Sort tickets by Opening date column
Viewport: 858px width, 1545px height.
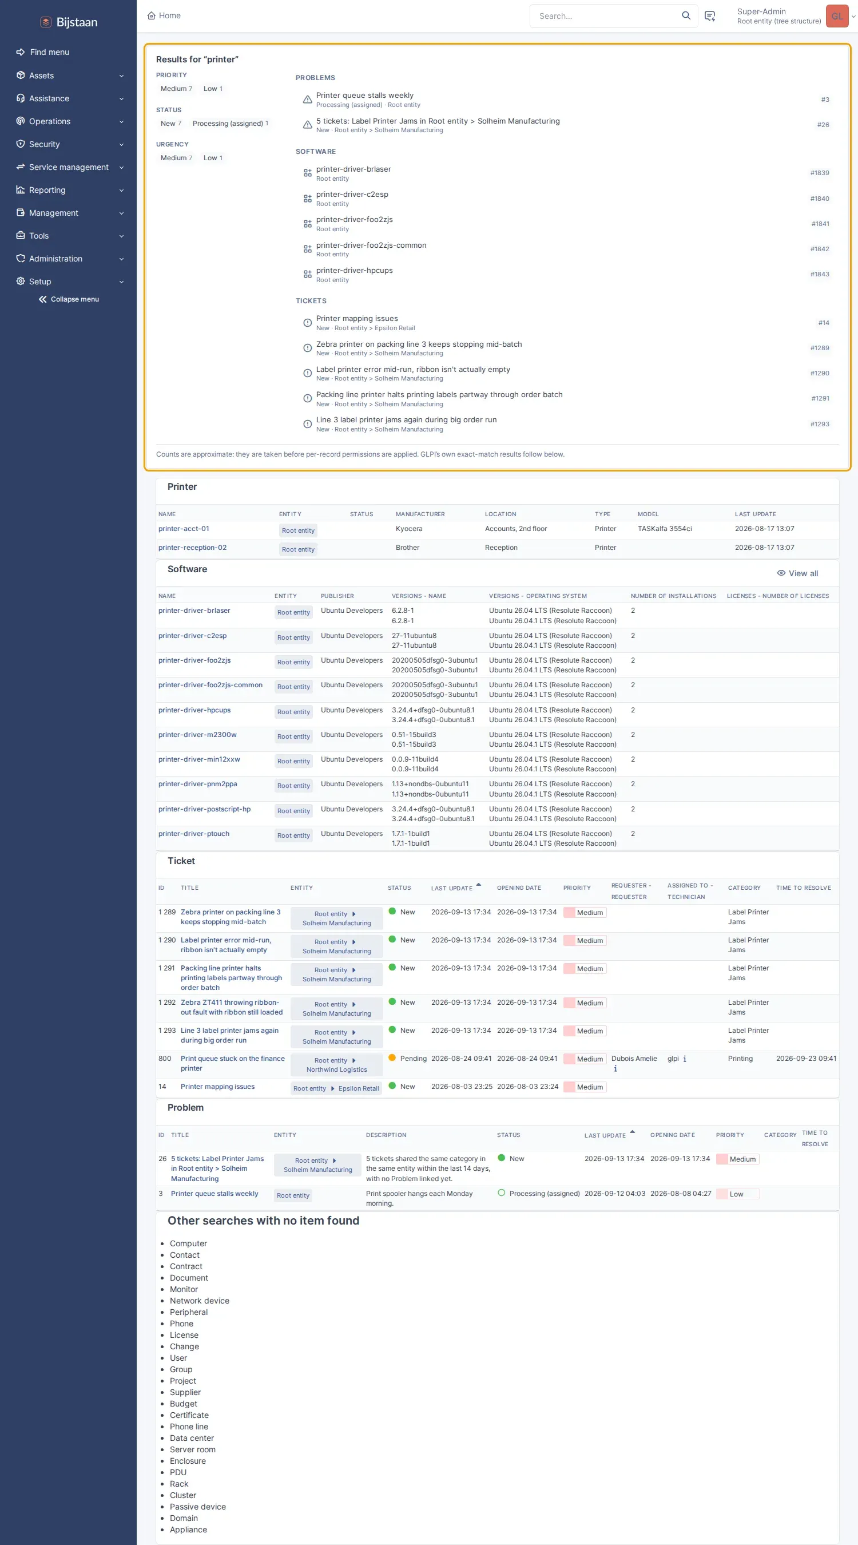pos(519,888)
